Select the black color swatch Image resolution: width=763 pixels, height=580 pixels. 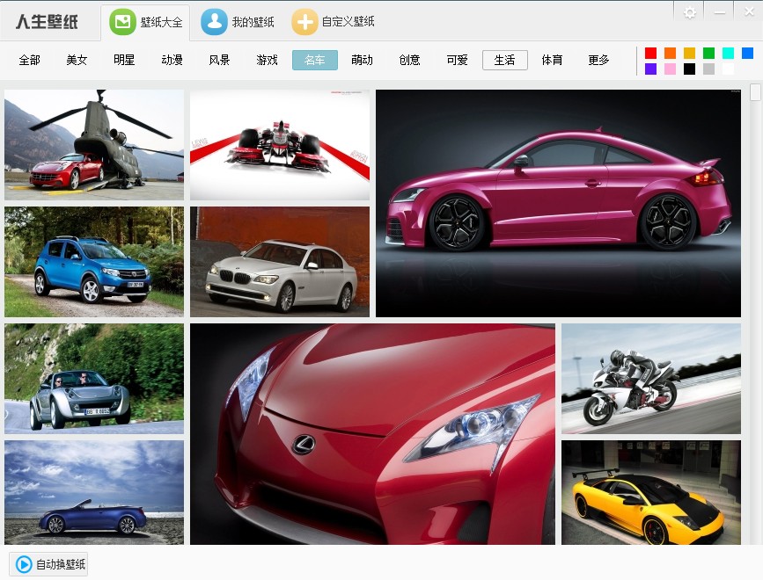coord(689,69)
